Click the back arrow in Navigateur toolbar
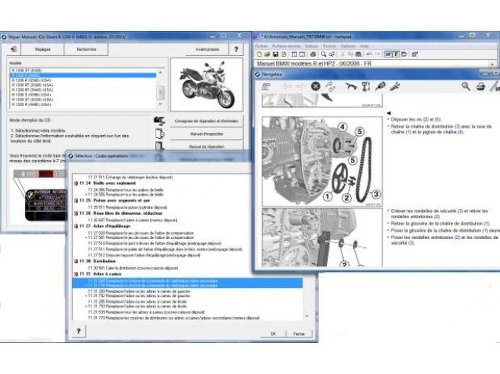The width and height of the screenshot is (500, 374). [287, 86]
